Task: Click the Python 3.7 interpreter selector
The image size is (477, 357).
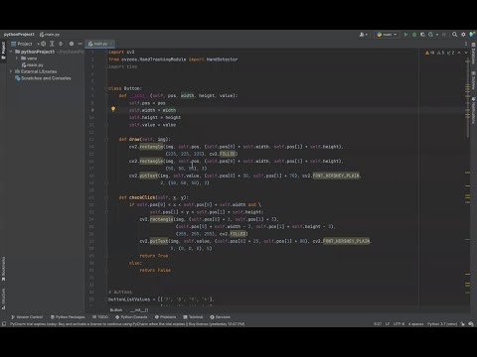Action: [442, 324]
